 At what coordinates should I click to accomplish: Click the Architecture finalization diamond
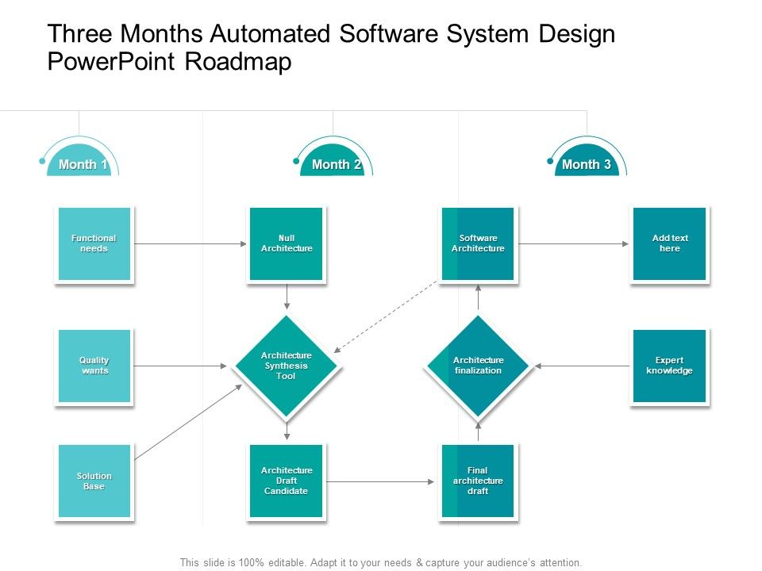click(x=478, y=366)
